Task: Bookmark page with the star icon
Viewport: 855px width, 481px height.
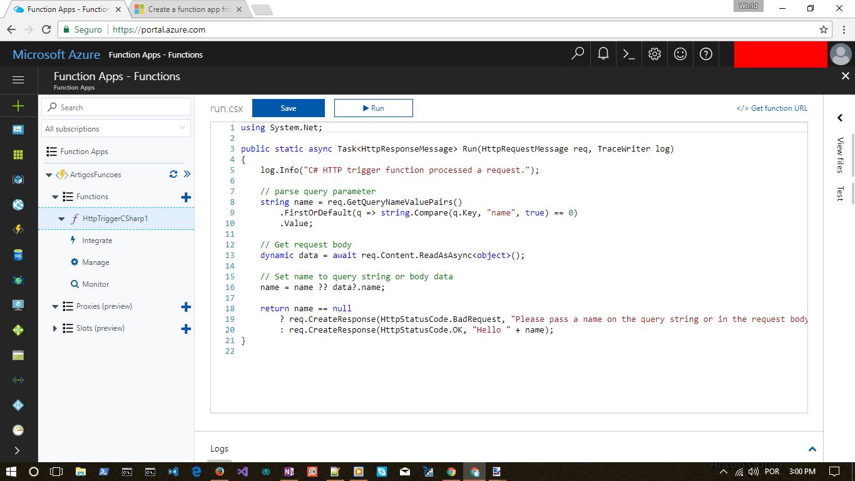Action: [824, 29]
